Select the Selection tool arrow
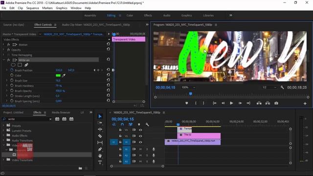This screenshot has width=313, height=176. click(x=100, y=116)
